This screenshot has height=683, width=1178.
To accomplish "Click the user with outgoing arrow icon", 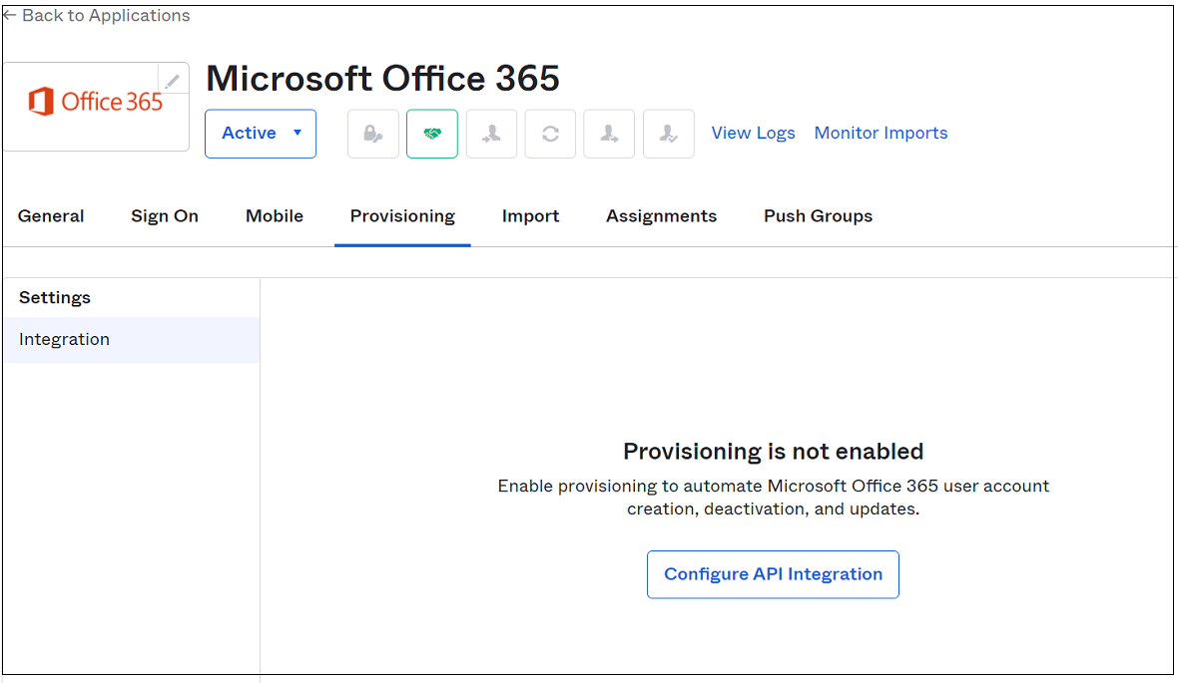I will click(609, 134).
